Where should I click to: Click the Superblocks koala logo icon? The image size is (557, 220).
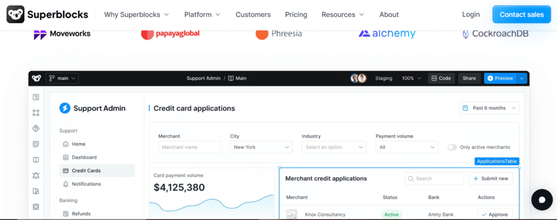(15, 15)
